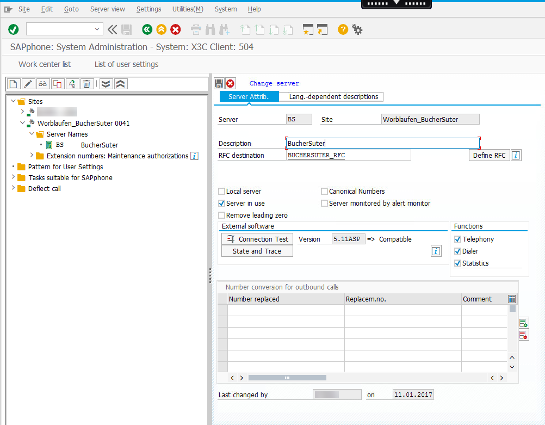Image resolution: width=545 pixels, height=425 pixels.
Task: Click the Print icon
Action: click(196, 29)
